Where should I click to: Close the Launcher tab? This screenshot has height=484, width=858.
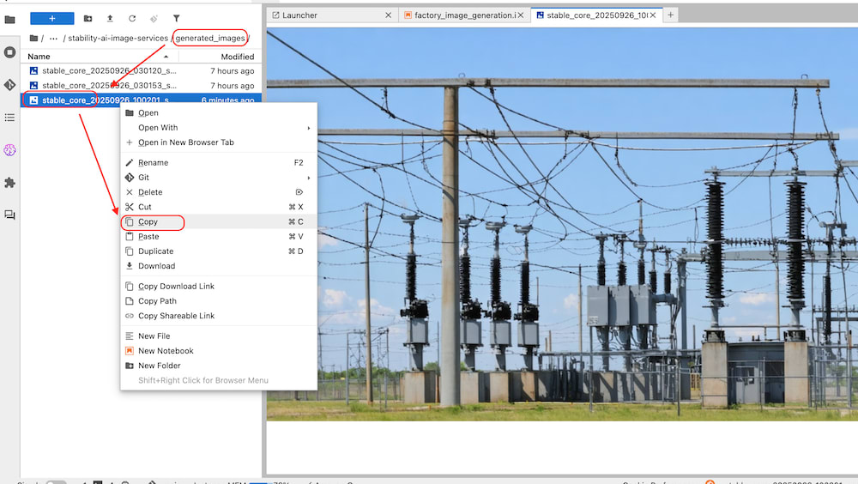[388, 15]
